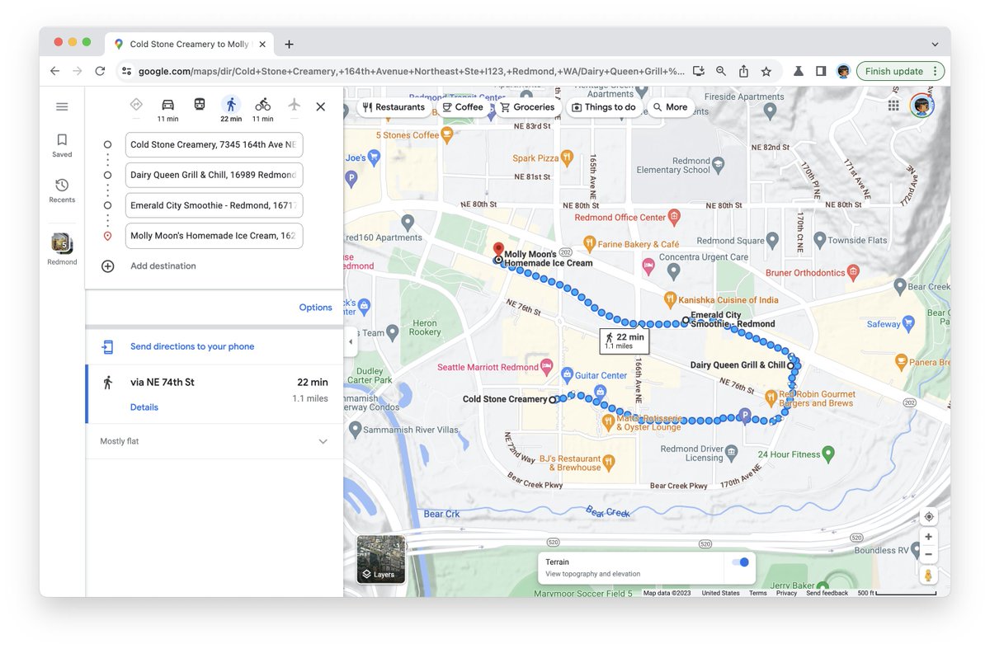Open the Saved places panel
Viewport: 990px width, 649px height.
(x=62, y=145)
